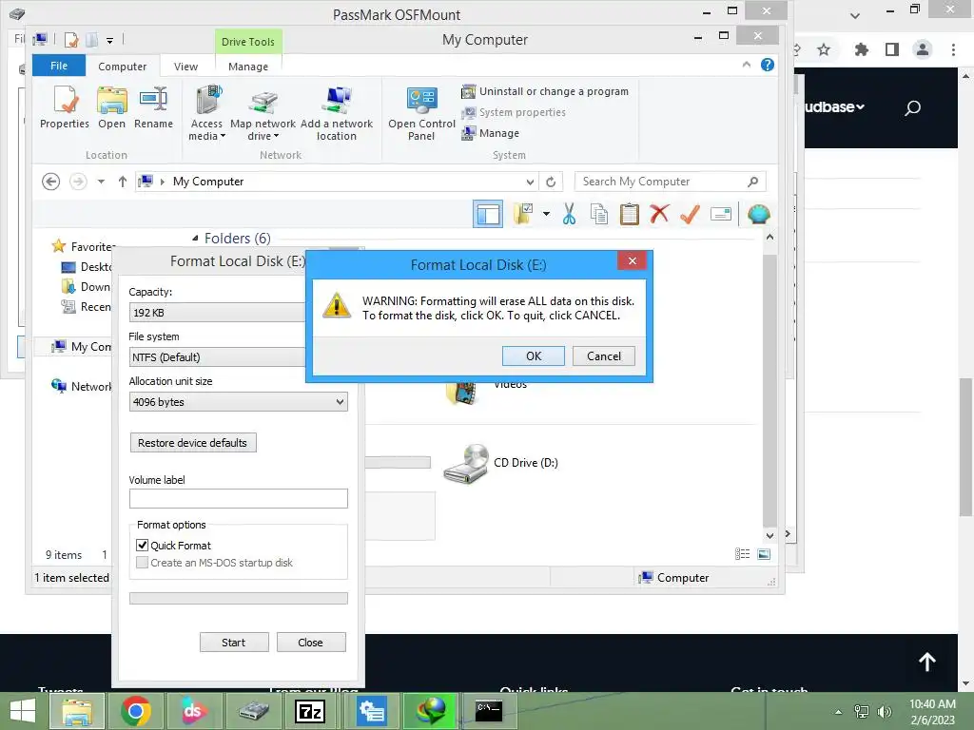Open the Capacity 192 KB combo box

pos(218,312)
